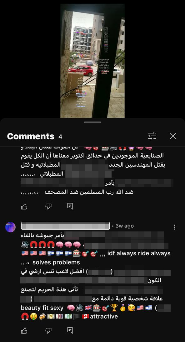Tap the comment count number 4

click(60, 137)
